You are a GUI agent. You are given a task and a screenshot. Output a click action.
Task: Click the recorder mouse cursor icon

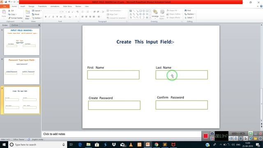pyautogui.click(x=246, y=139)
